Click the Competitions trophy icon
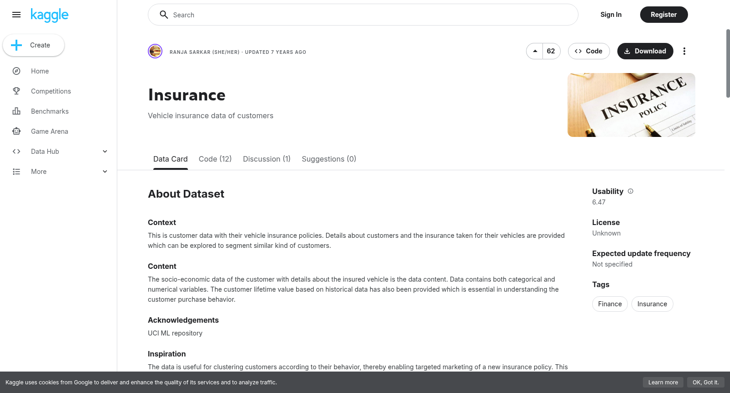Screen dimensions: 730x393 16,91
